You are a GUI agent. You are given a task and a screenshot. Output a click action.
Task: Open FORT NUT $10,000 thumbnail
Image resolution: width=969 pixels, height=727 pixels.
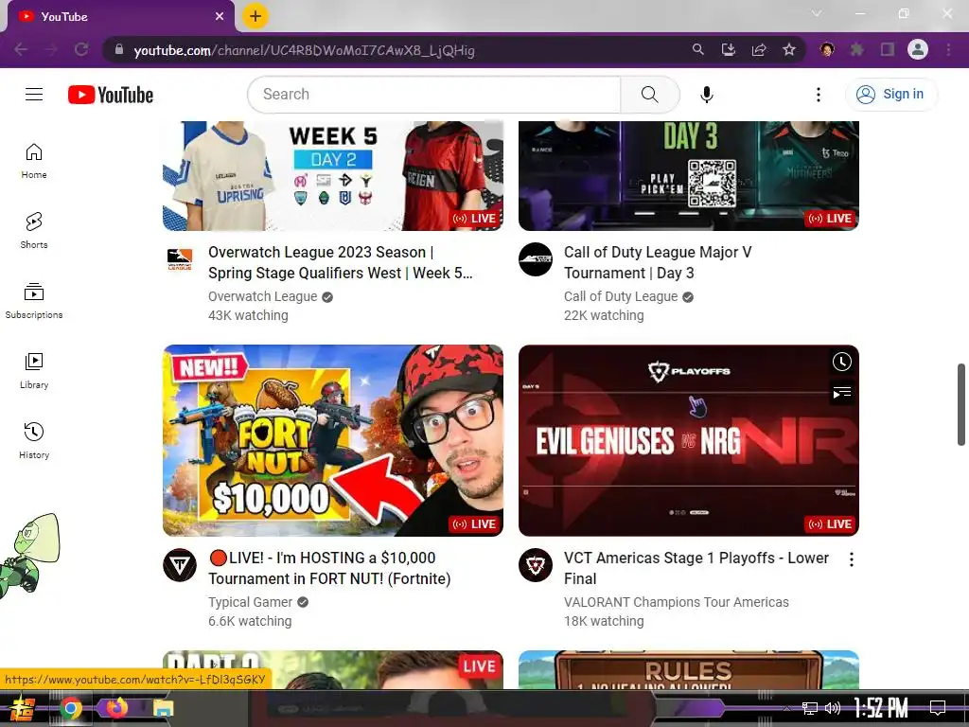pyautogui.click(x=333, y=440)
